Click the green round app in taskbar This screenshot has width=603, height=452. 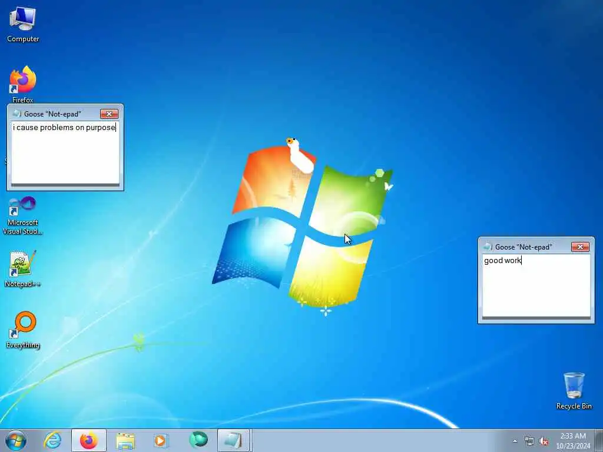[x=198, y=440]
